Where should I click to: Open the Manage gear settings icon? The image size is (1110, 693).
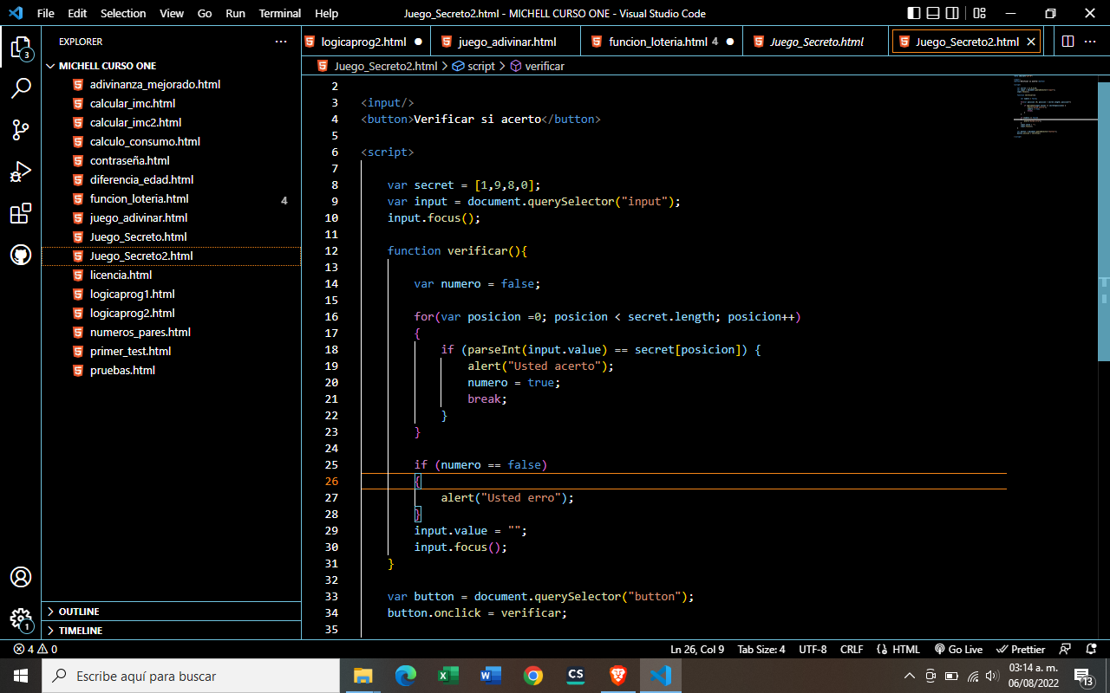point(21,619)
